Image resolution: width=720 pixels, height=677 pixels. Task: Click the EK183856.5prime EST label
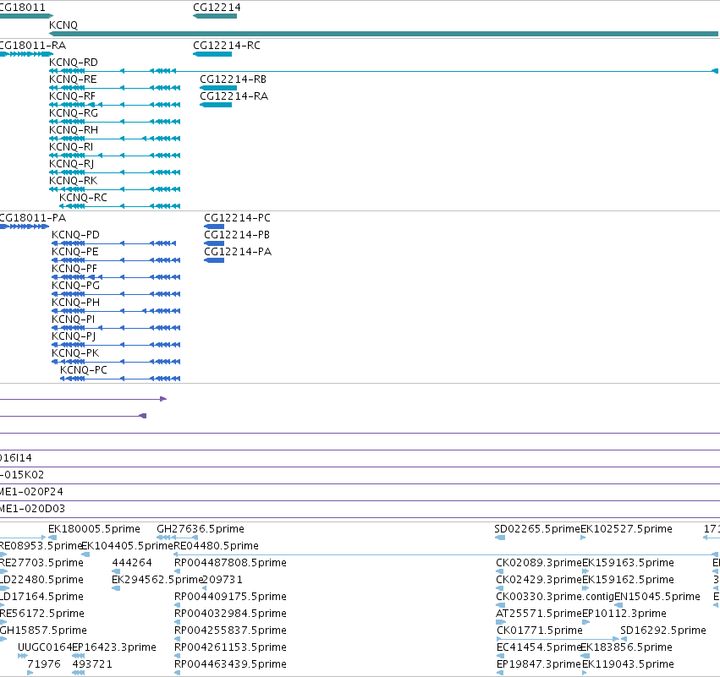pos(626,647)
